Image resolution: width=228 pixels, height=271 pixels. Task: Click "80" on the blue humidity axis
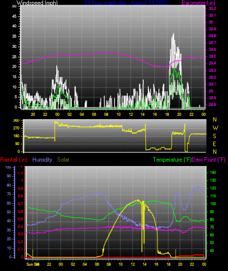[x=9, y=185]
